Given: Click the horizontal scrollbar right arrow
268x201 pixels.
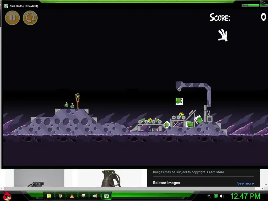Looking at the screenshot, I should 262,188.
